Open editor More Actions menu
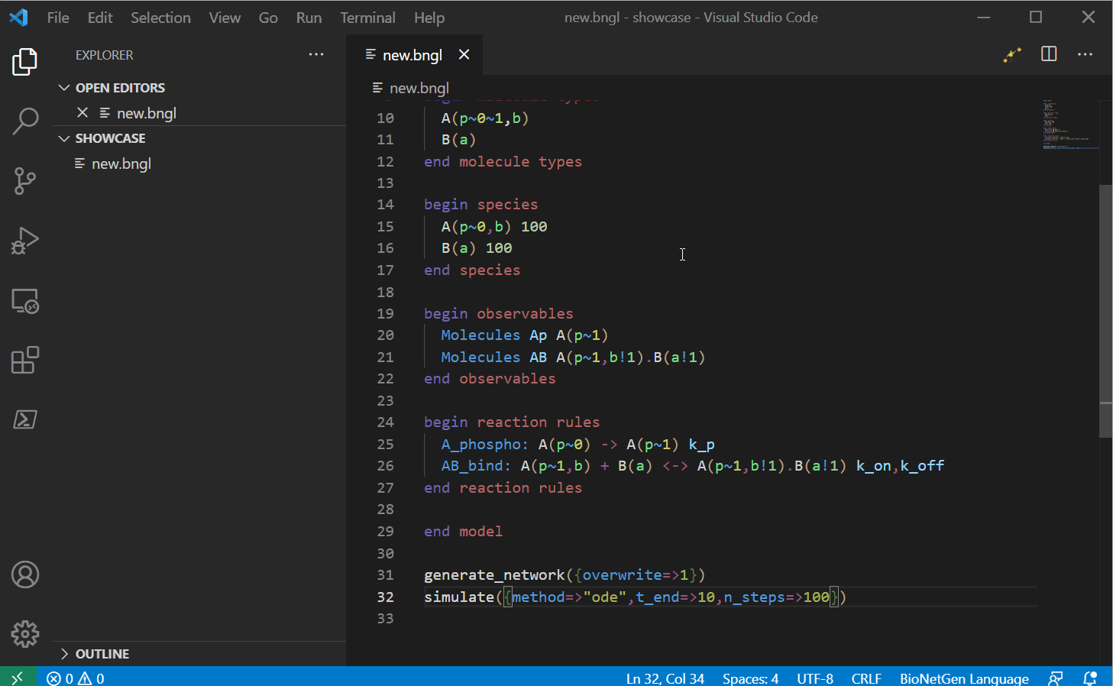 coord(1085,54)
